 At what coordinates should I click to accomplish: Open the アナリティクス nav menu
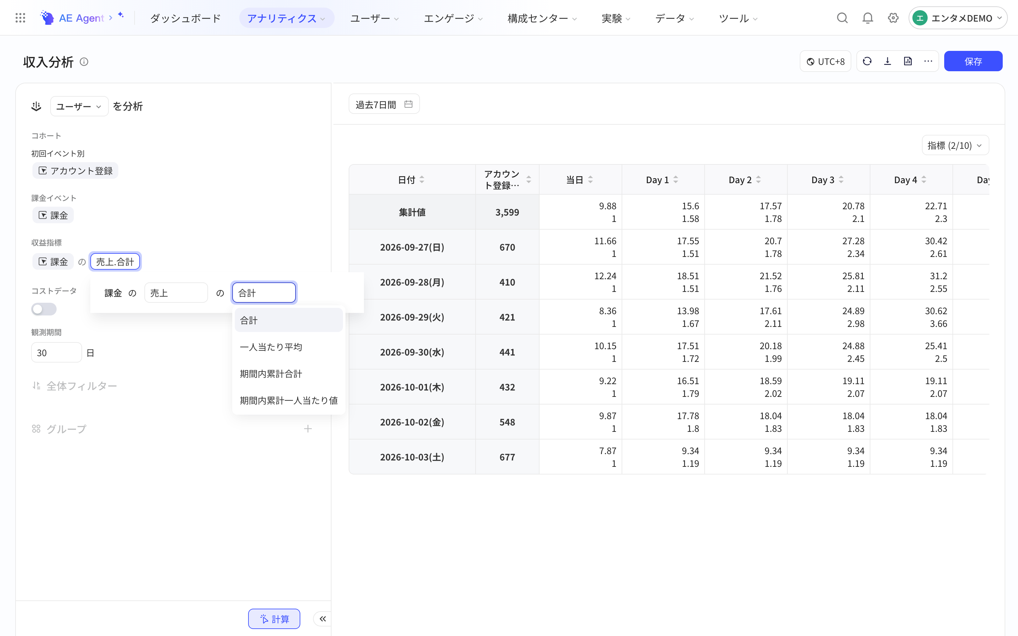coord(286,18)
